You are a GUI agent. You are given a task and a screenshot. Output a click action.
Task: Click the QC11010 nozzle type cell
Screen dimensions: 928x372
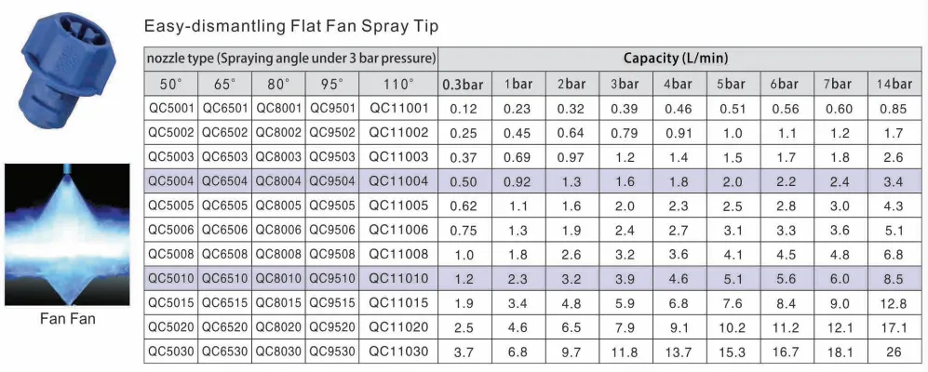(x=398, y=279)
